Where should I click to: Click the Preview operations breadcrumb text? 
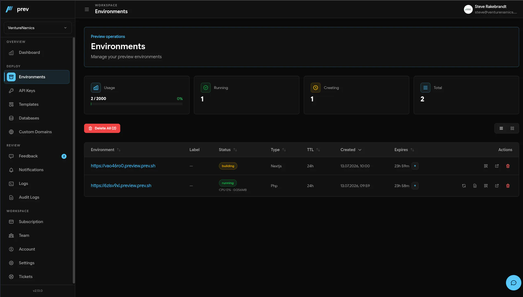[108, 37]
